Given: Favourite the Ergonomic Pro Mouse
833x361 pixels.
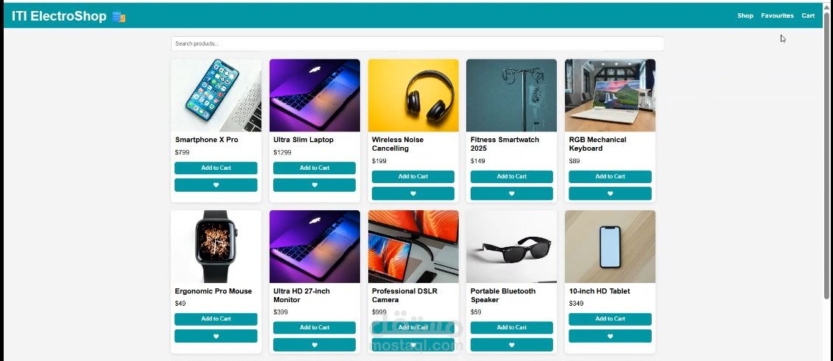Looking at the screenshot, I should [216, 336].
